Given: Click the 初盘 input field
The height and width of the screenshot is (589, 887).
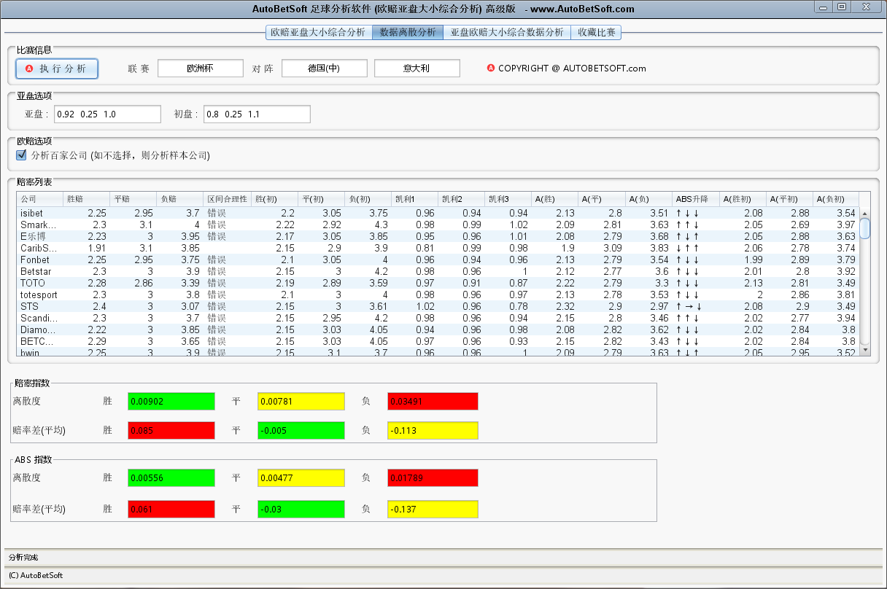Looking at the screenshot, I should click(257, 114).
